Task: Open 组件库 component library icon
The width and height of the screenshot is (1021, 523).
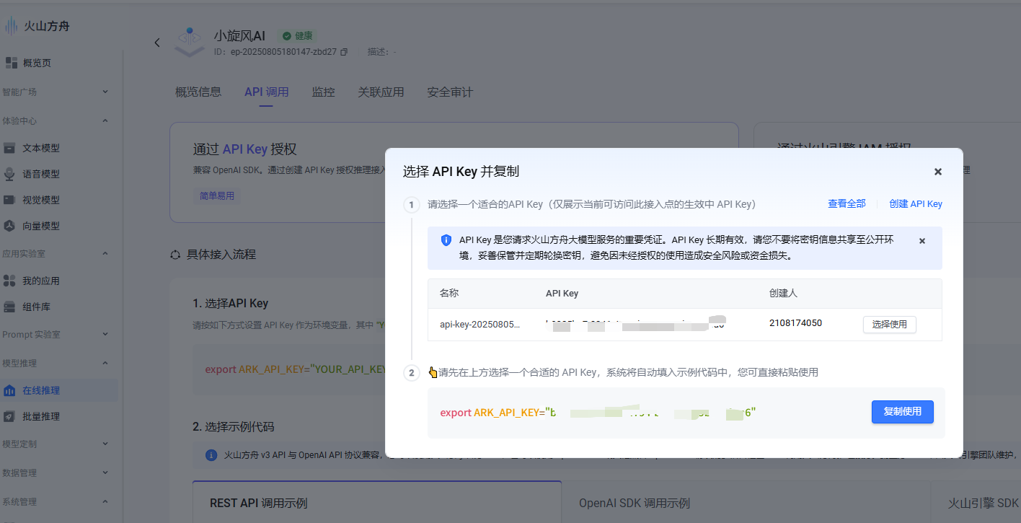Action: [9, 307]
